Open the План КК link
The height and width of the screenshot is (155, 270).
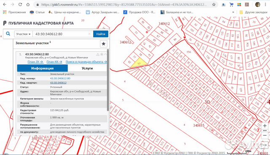pyautogui.click(x=54, y=62)
